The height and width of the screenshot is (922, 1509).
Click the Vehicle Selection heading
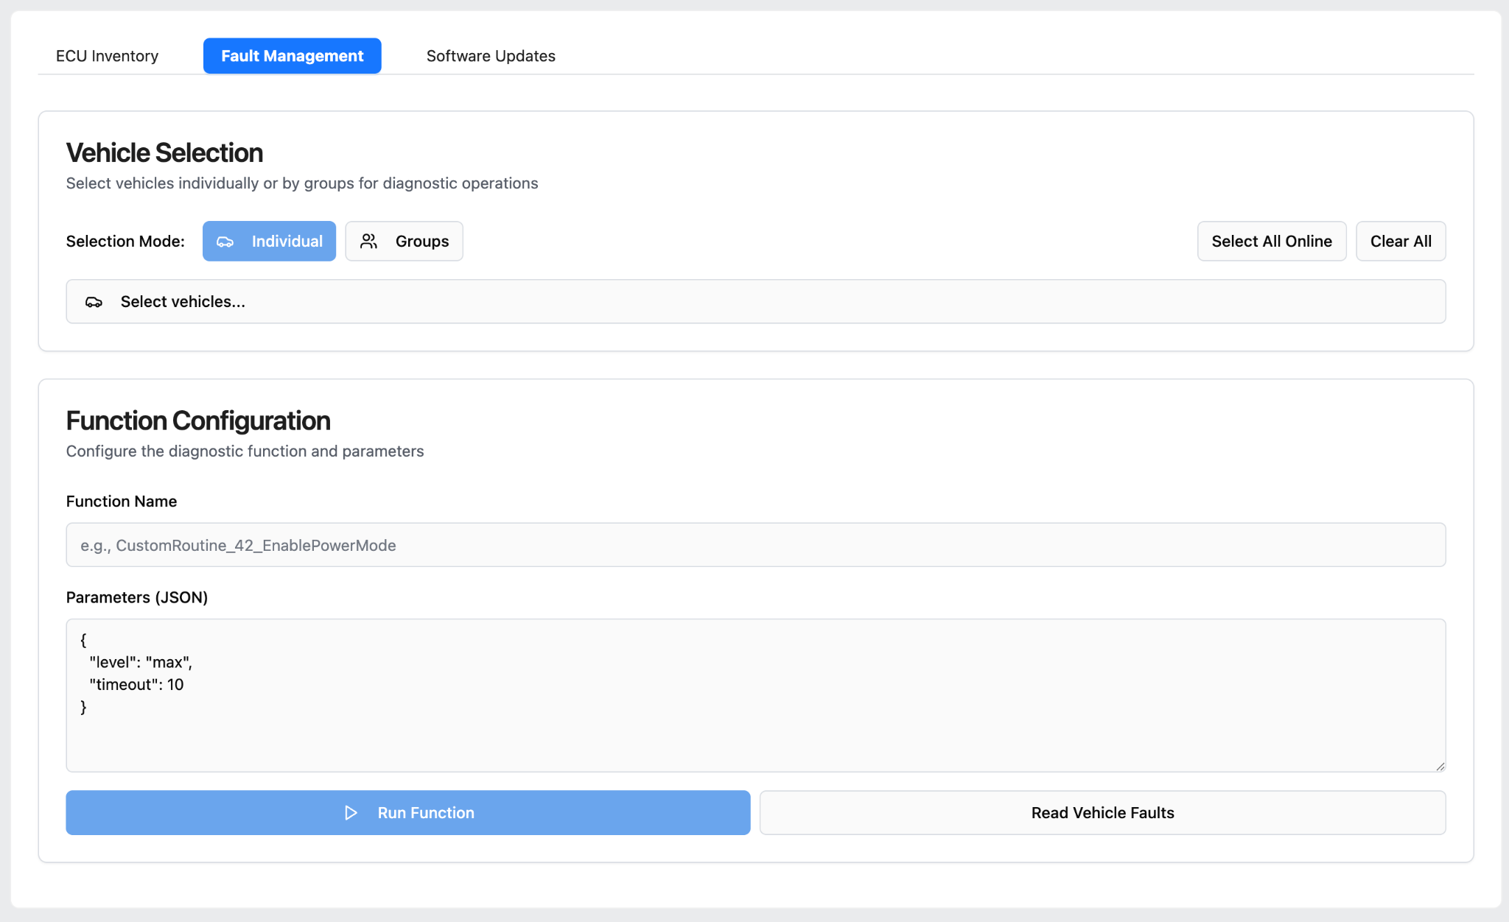(x=164, y=153)
